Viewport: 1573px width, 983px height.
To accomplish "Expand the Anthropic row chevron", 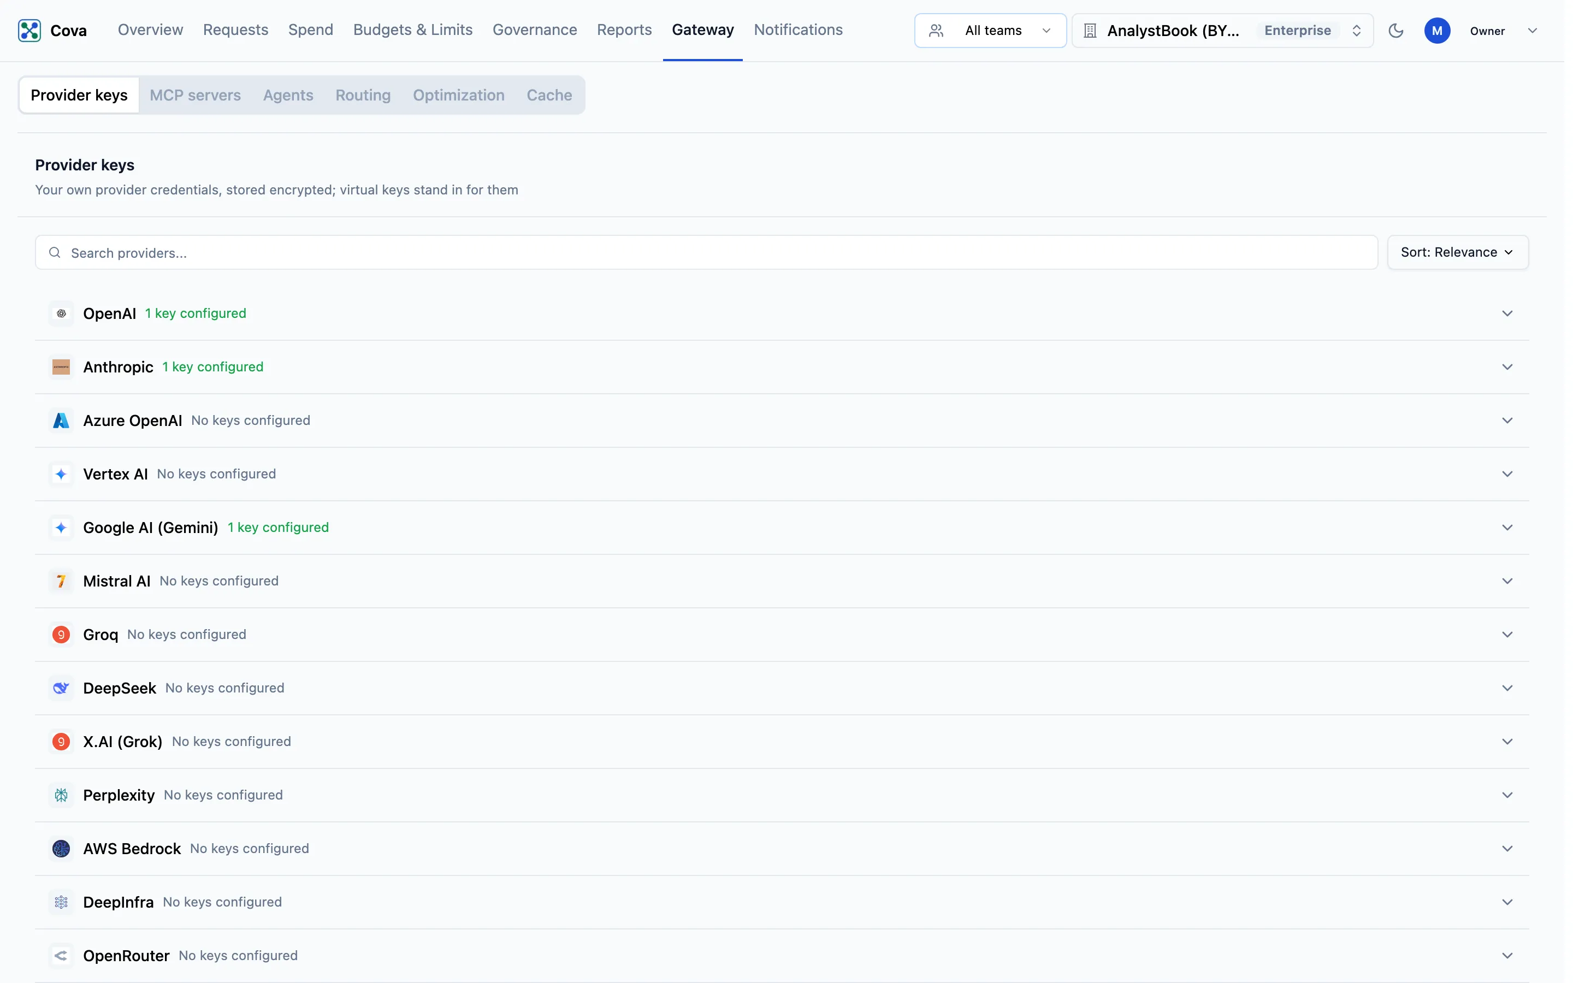I will pyautogui.click(x=1507, y=368).
